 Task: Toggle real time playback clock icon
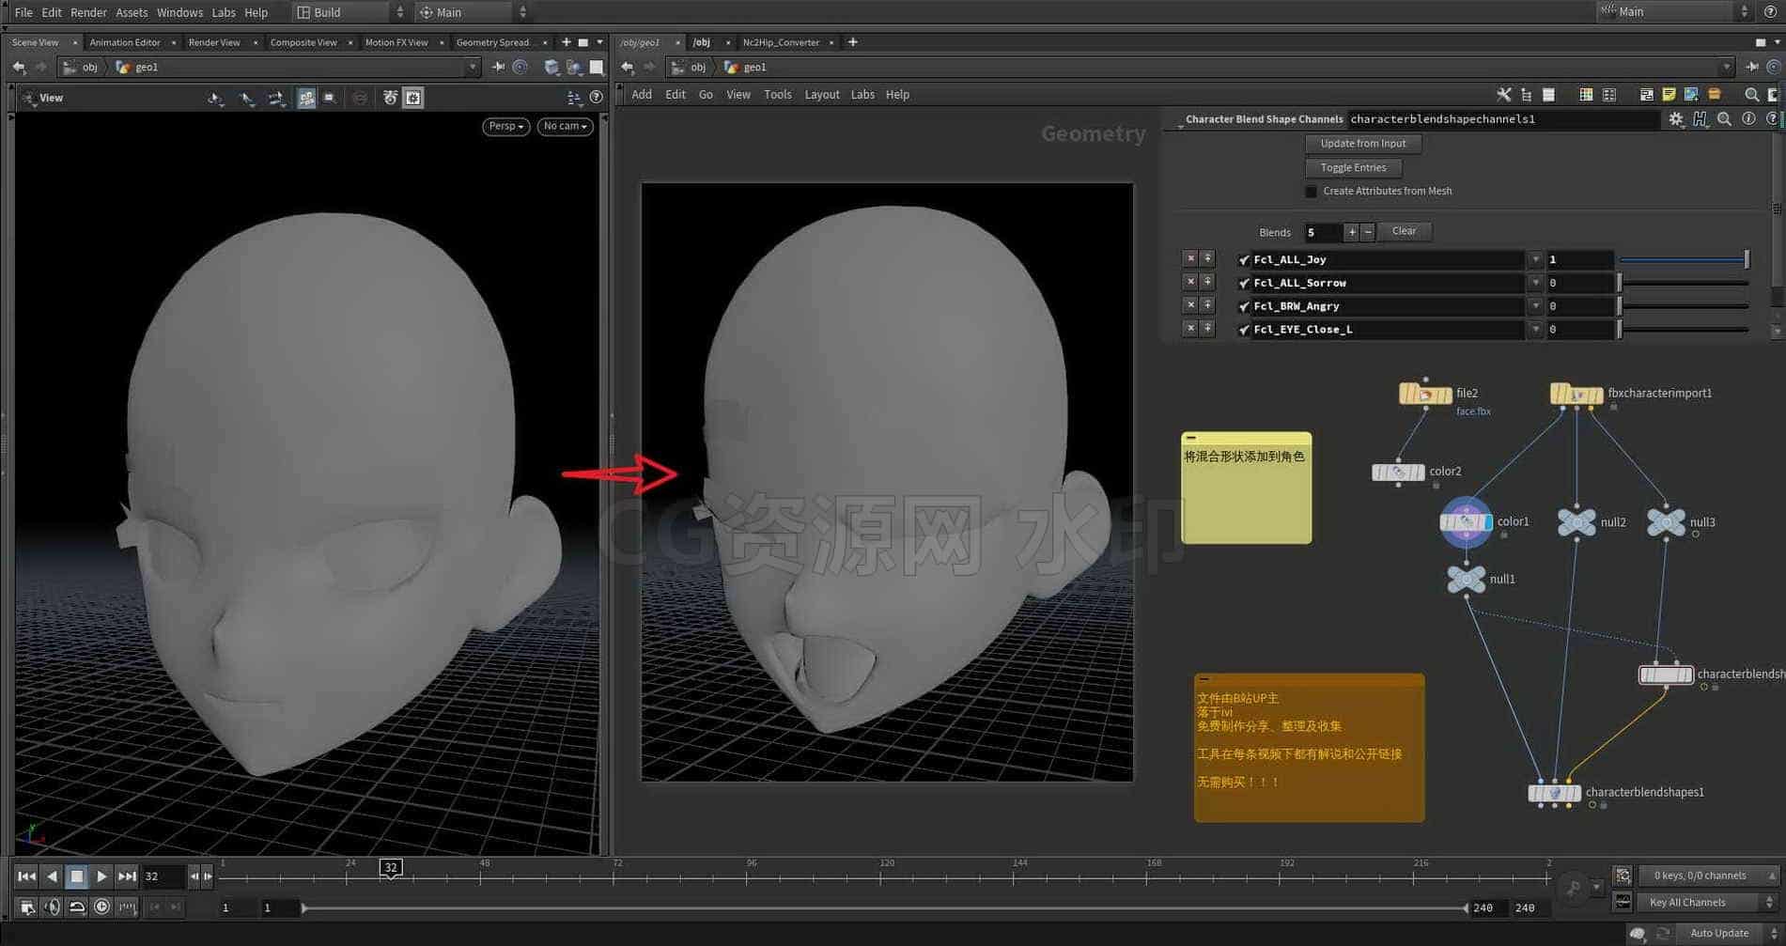coord(101,907)
